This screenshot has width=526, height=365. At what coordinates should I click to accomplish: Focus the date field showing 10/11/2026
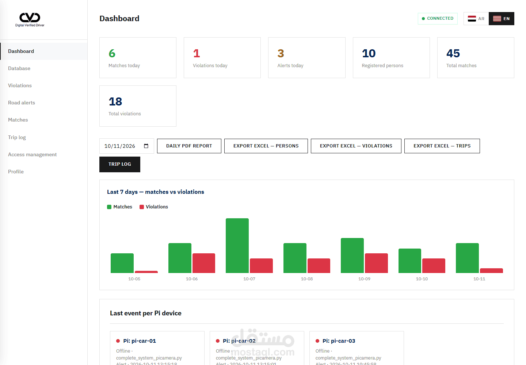(126, 146)
